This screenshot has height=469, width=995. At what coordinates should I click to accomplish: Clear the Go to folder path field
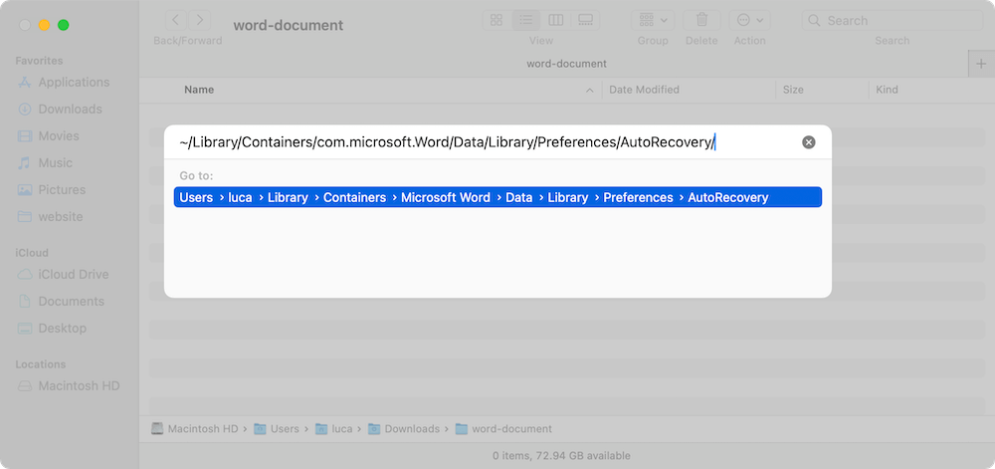click(x=808, y=142)
